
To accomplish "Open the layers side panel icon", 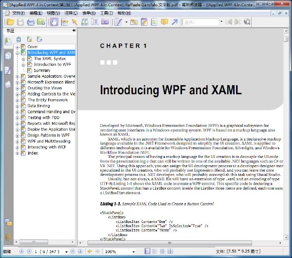I will click(x=8, y=85).
